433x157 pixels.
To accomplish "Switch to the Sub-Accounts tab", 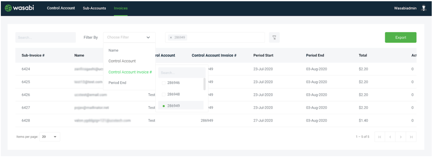I will coord(95,8).
